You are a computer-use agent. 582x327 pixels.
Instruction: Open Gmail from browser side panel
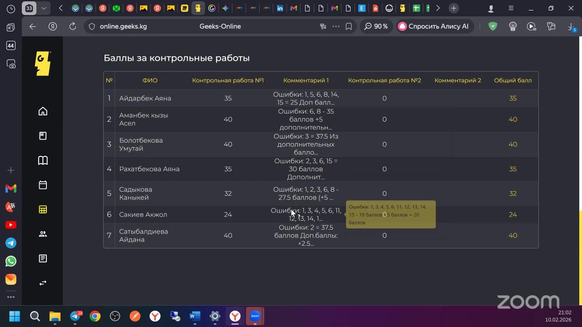(11, 188)
